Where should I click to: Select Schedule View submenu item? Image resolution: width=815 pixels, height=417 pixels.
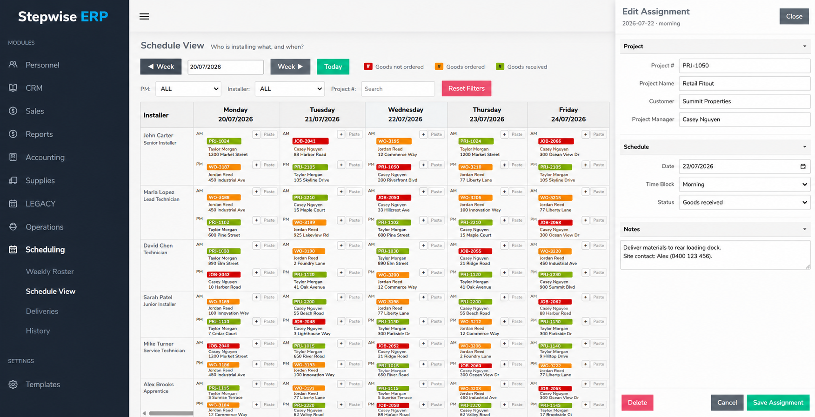pyautogui.click(x=50, y=291)
